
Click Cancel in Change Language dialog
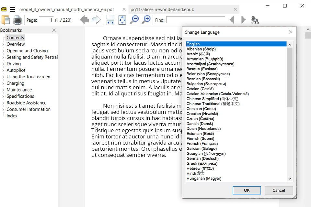click(279, 191)
